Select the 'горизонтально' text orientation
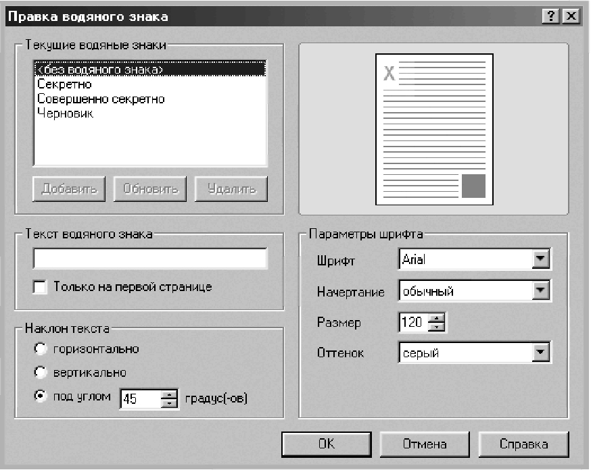 click(41, 349)
